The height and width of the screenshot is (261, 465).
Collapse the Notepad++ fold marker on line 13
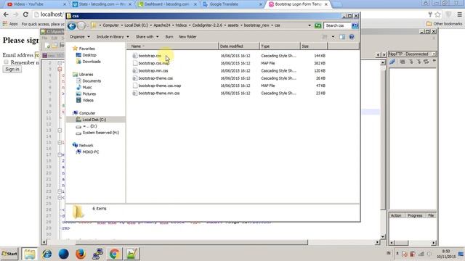click(x=60, y=130)
